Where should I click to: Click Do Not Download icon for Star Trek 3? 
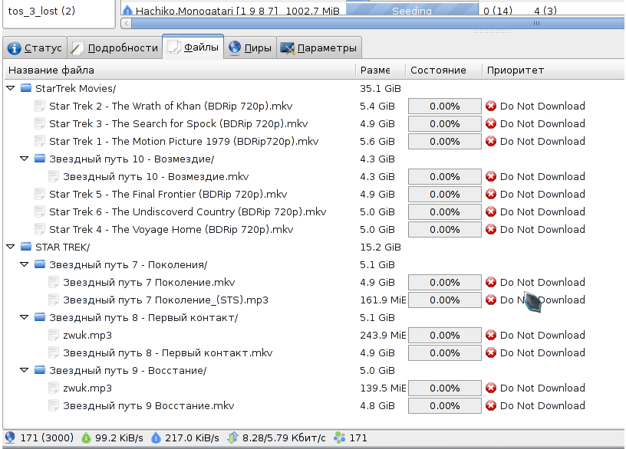[491, 123]
